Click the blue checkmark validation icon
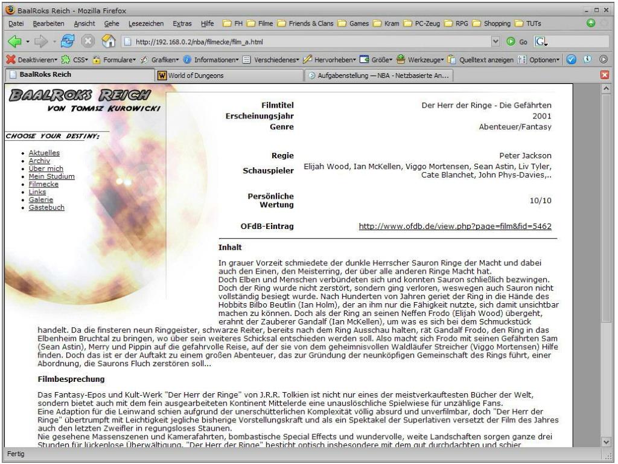The height and width of the screenshot is (464, 618). point(571,60)
